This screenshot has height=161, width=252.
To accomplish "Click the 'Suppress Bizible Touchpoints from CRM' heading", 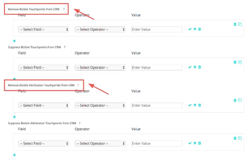I will tap(34, 47).
